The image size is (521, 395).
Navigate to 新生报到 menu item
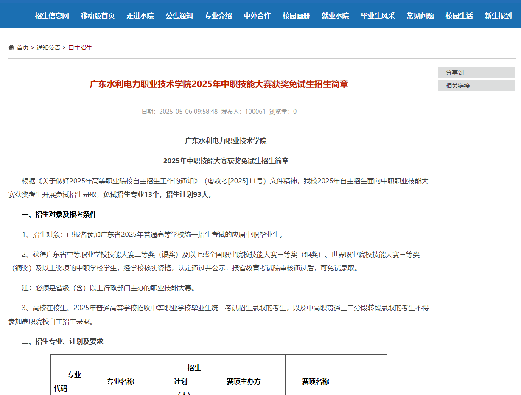pyautogui.click(x=498, y=14)
